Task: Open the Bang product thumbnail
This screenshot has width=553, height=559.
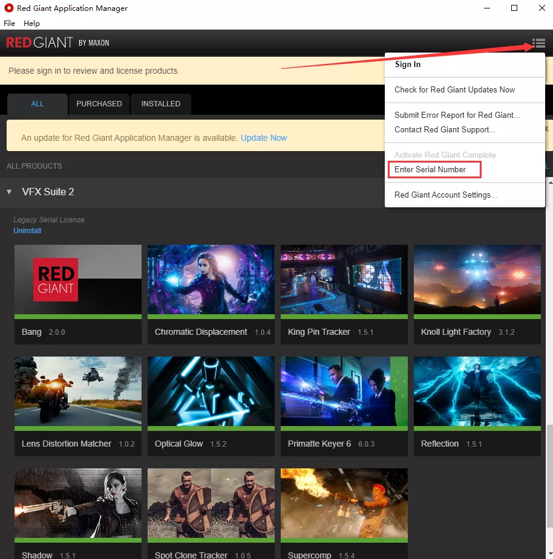Action: (78, 279)
